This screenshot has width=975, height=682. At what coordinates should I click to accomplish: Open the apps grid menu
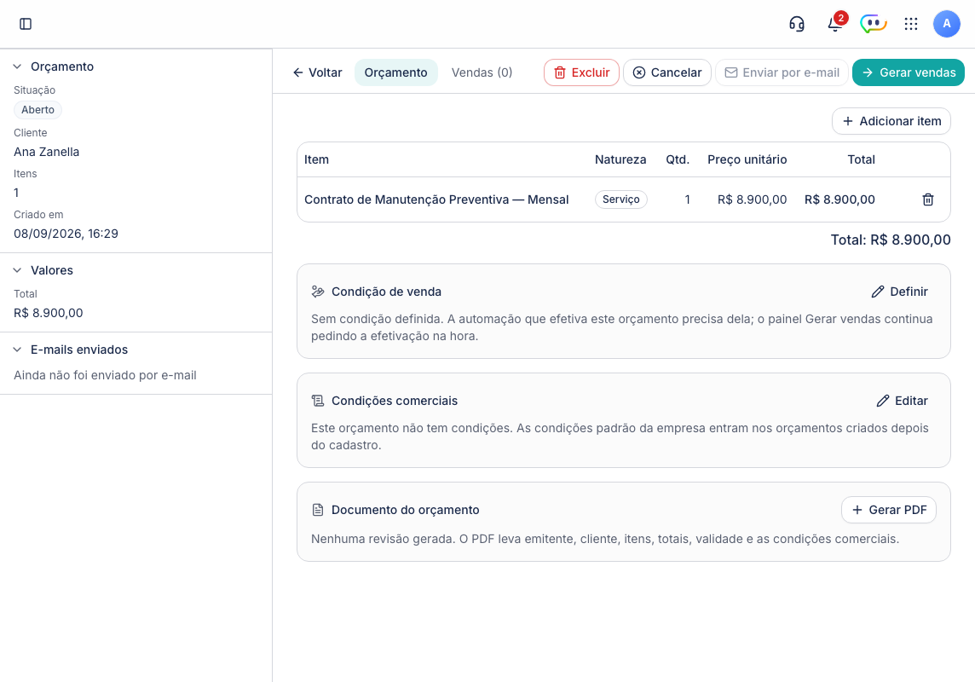(x=911, y=24)
